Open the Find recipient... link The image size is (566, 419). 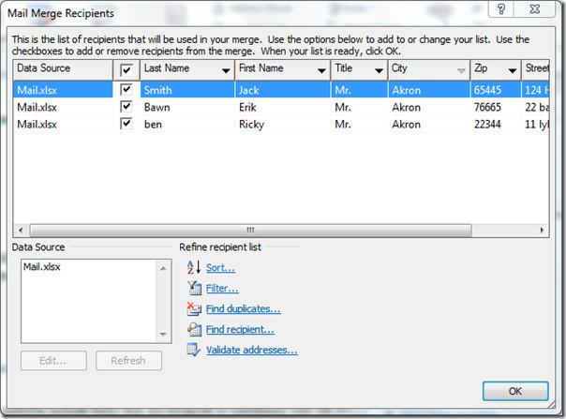click(240, 329)
